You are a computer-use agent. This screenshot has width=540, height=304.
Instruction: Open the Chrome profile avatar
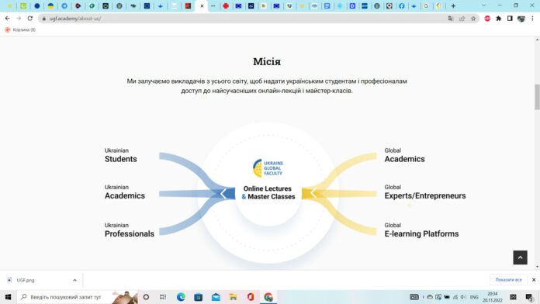pos(521,19)
